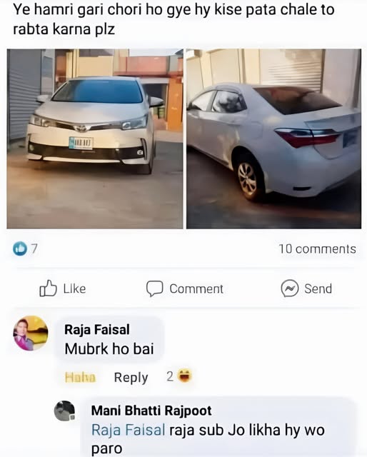367x457 pixels.
Task: Toggle the Haha reaction on Raja's comment
Action: (80, 378)
